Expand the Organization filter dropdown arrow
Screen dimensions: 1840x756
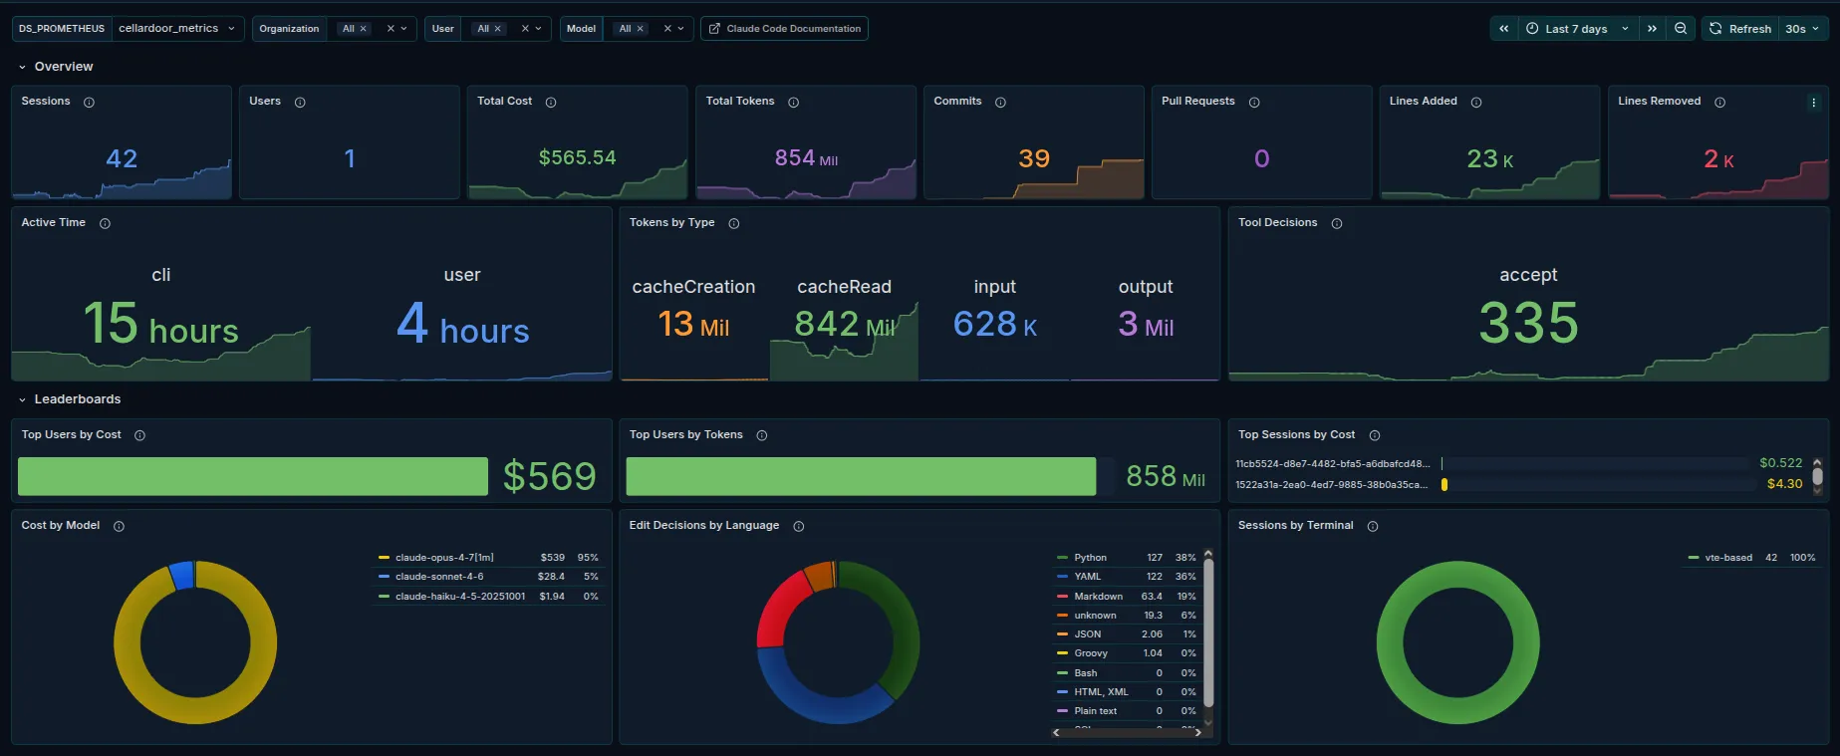(x=404, y=29)
